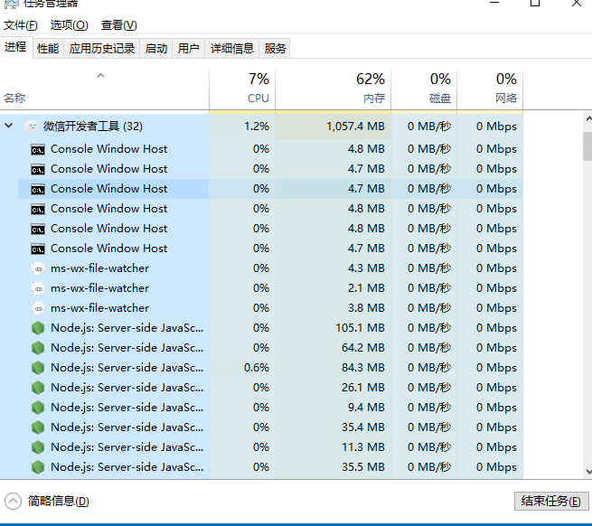This screenshot has height=526, width=592.
Task: Click the highlighted Console Window Host icon
Action: 38,189
